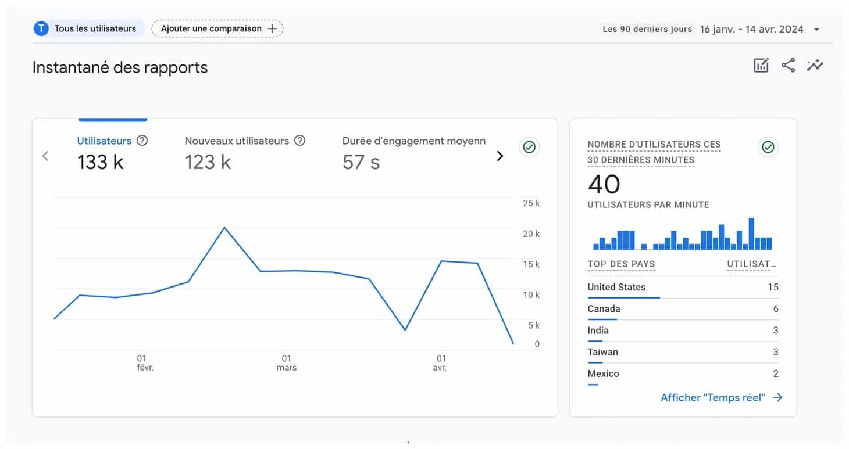Click TOP DES PAYS column header
The height and width of the screenshot is (449, 849).
[621, 264]
